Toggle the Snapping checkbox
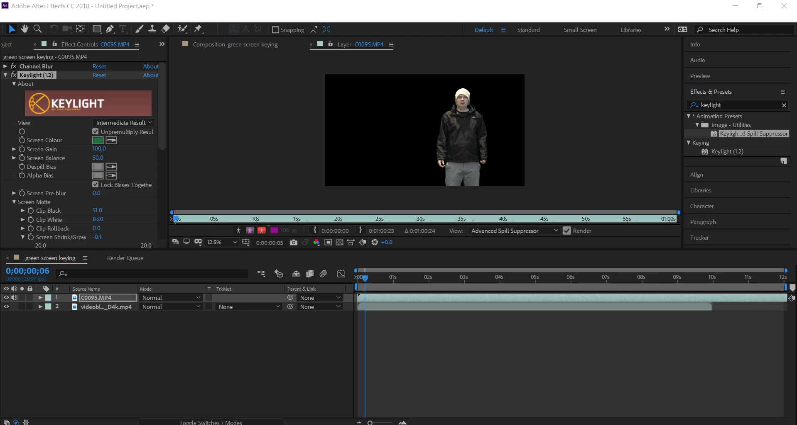The height and width of the screenshot is (425, 797). point(275,30)
